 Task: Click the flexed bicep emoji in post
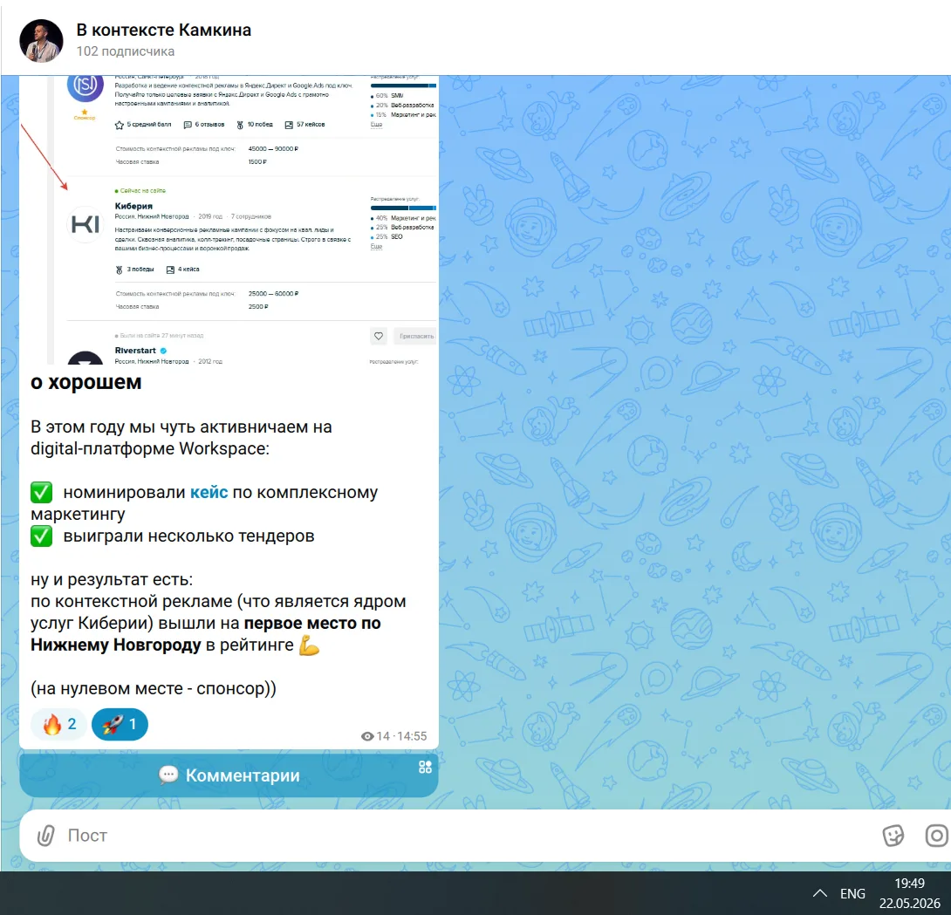(310, 645)
